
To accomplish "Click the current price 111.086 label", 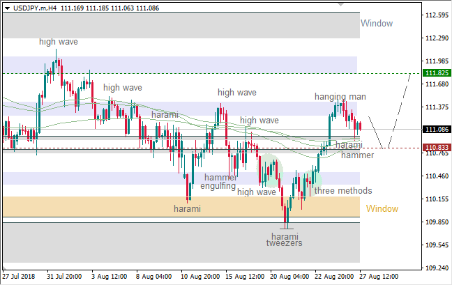I will tap(437, 130).
